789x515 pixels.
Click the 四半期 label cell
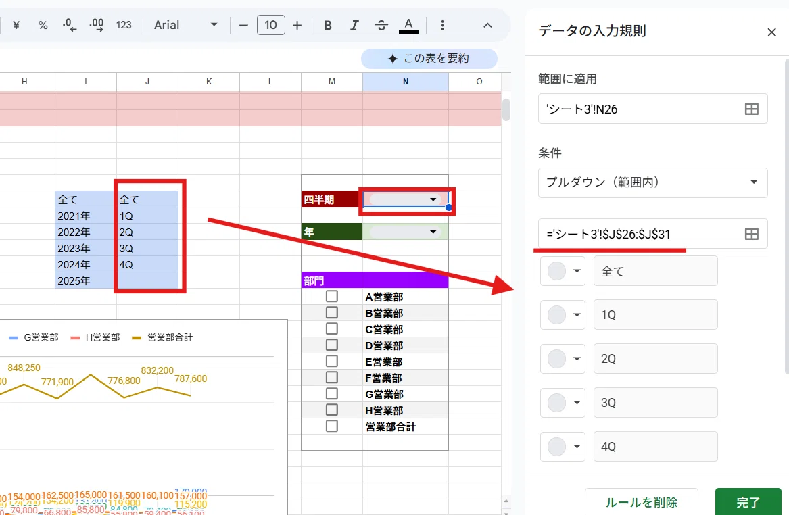pos(331,199)
